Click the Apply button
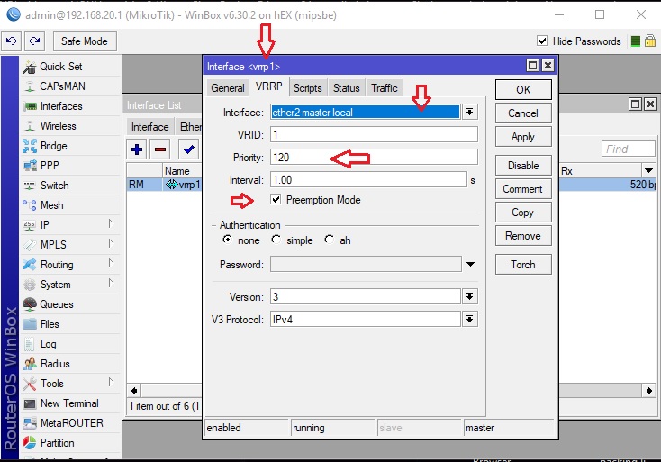Image resolution: width=661 pixels, height=462 pixels. click(523, 137)
